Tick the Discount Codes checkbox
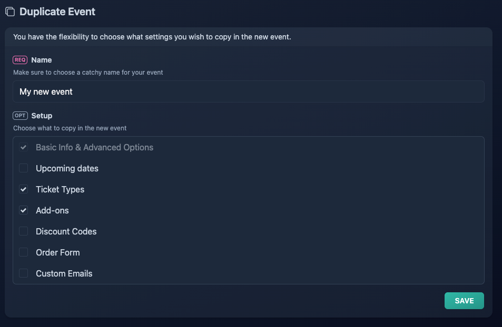Image resolution: width=502 pixels, height=327 pixels. 23,231
